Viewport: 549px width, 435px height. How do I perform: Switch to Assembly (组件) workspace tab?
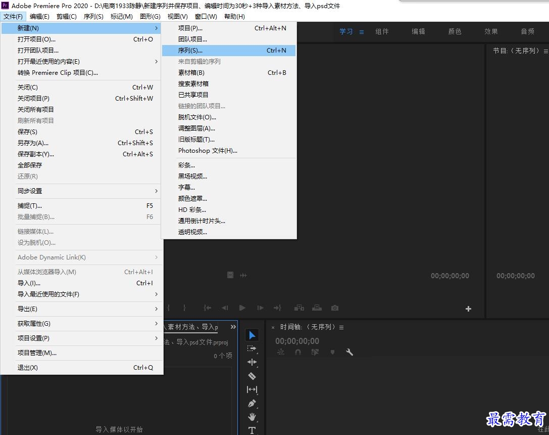(382, 31)
